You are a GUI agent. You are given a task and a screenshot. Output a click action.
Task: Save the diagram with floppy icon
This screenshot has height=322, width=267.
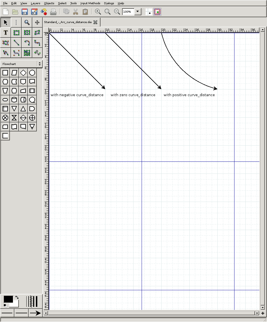25,12
